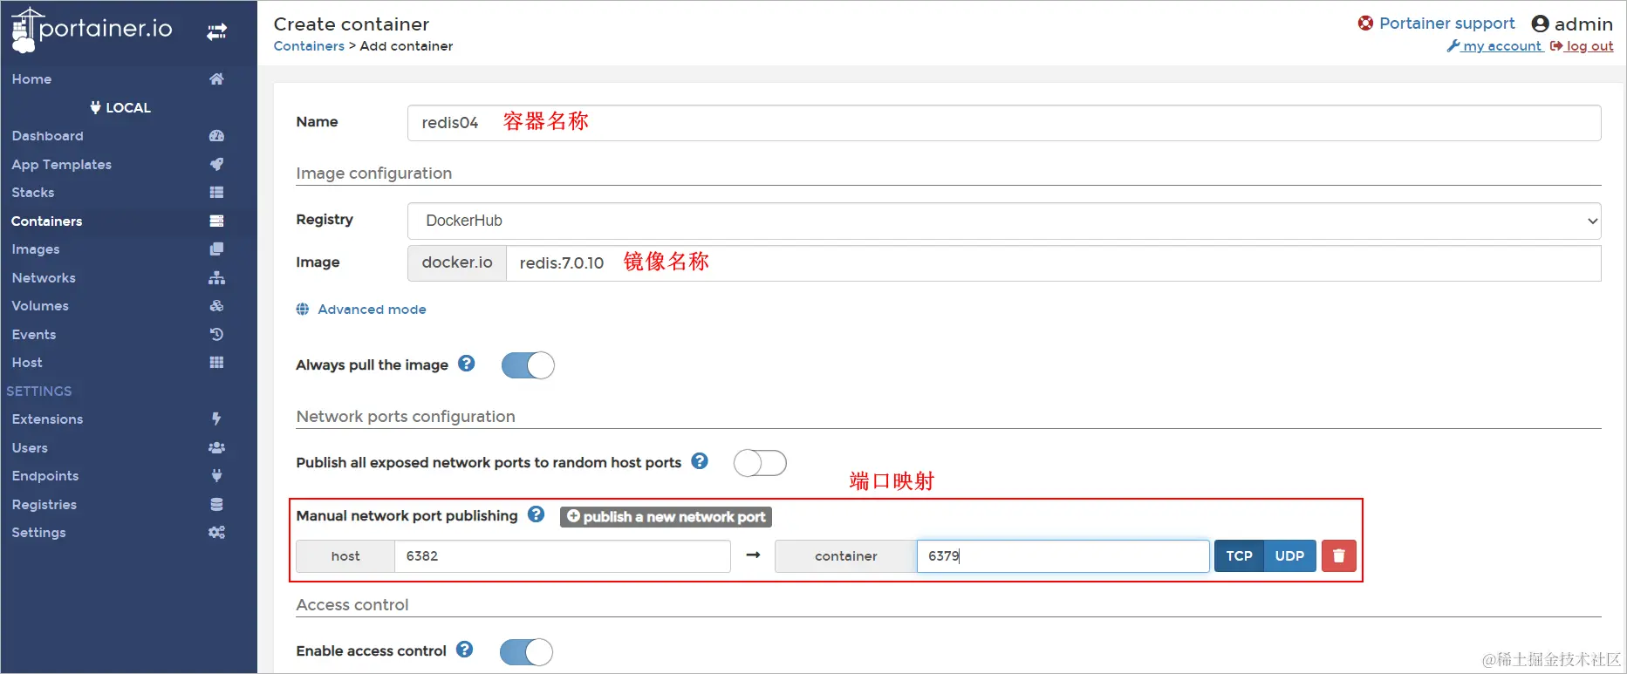Viewport: 1627px width, 674px height.
Task: Open Advanced mode link
Action: [x=372, y=310]
